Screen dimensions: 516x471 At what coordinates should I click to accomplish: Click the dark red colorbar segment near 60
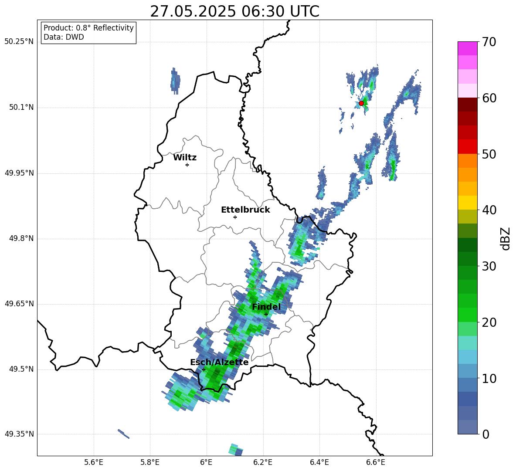point(467,104)
